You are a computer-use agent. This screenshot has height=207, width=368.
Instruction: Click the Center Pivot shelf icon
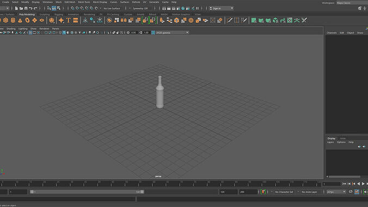click(x=85, y=21)
